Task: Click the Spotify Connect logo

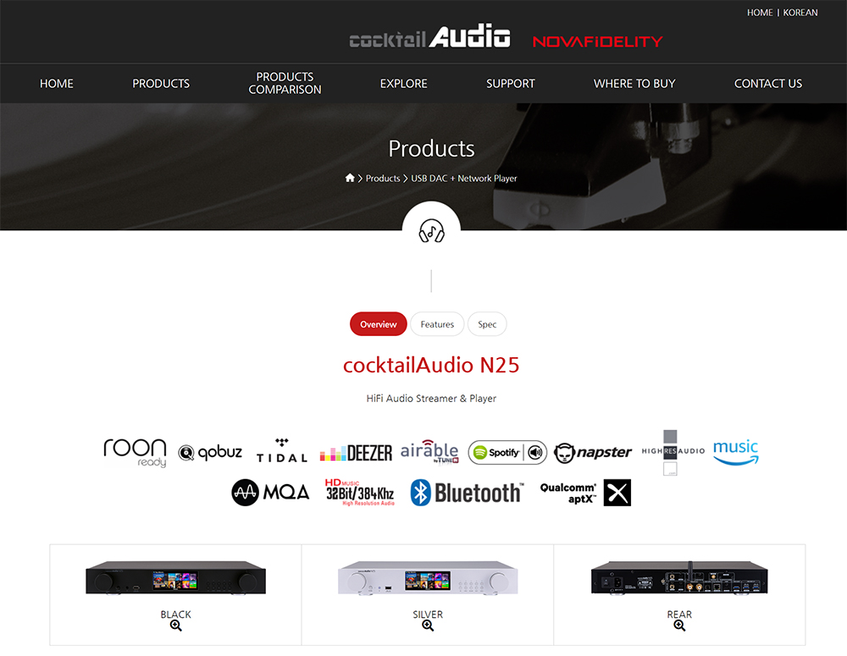Action: (507, 453)
